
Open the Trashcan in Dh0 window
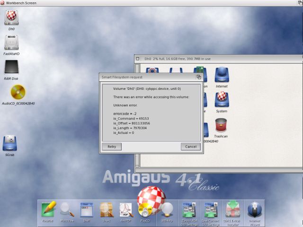(221, 125)
